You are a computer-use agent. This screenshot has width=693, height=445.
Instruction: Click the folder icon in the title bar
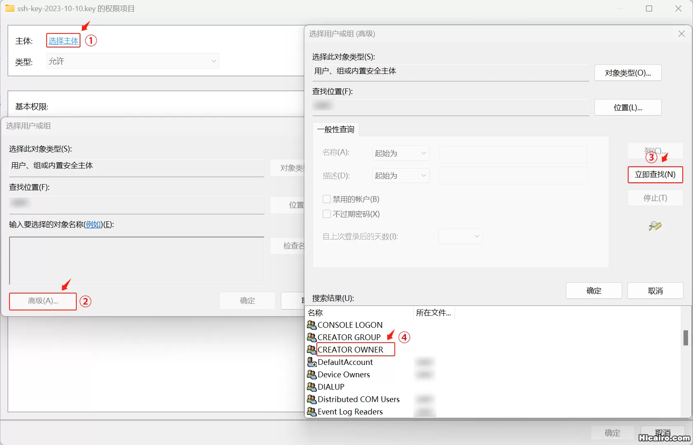[x=9, y=8]
